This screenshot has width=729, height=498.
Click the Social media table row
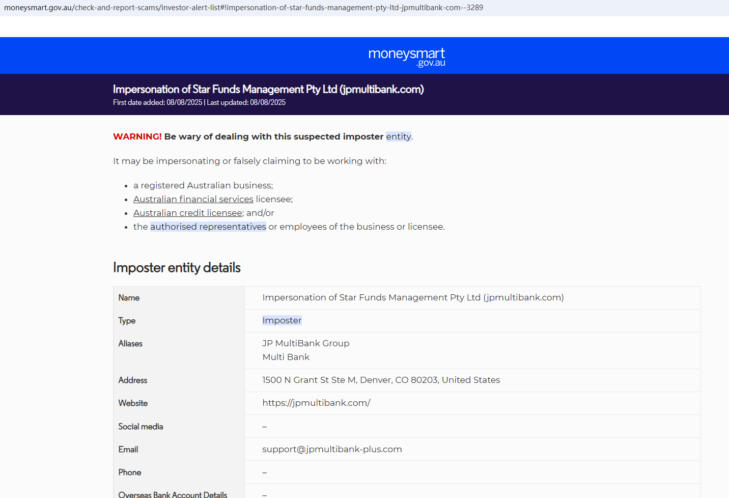coord(141,426)
